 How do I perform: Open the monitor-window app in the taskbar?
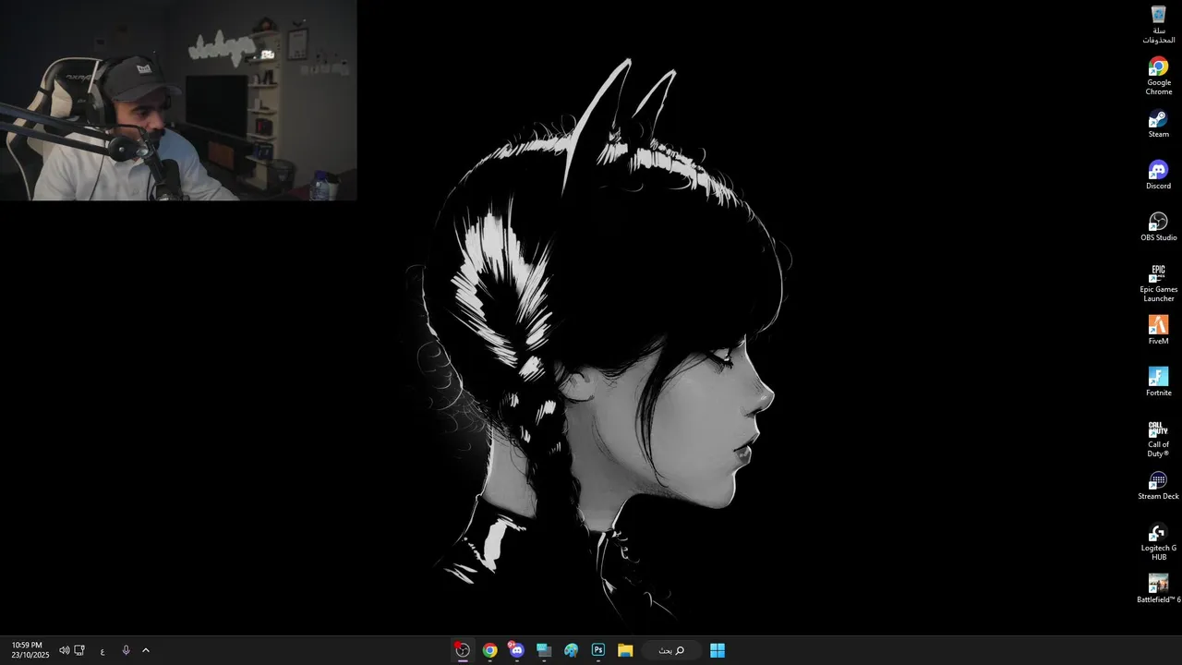[544, 650]
